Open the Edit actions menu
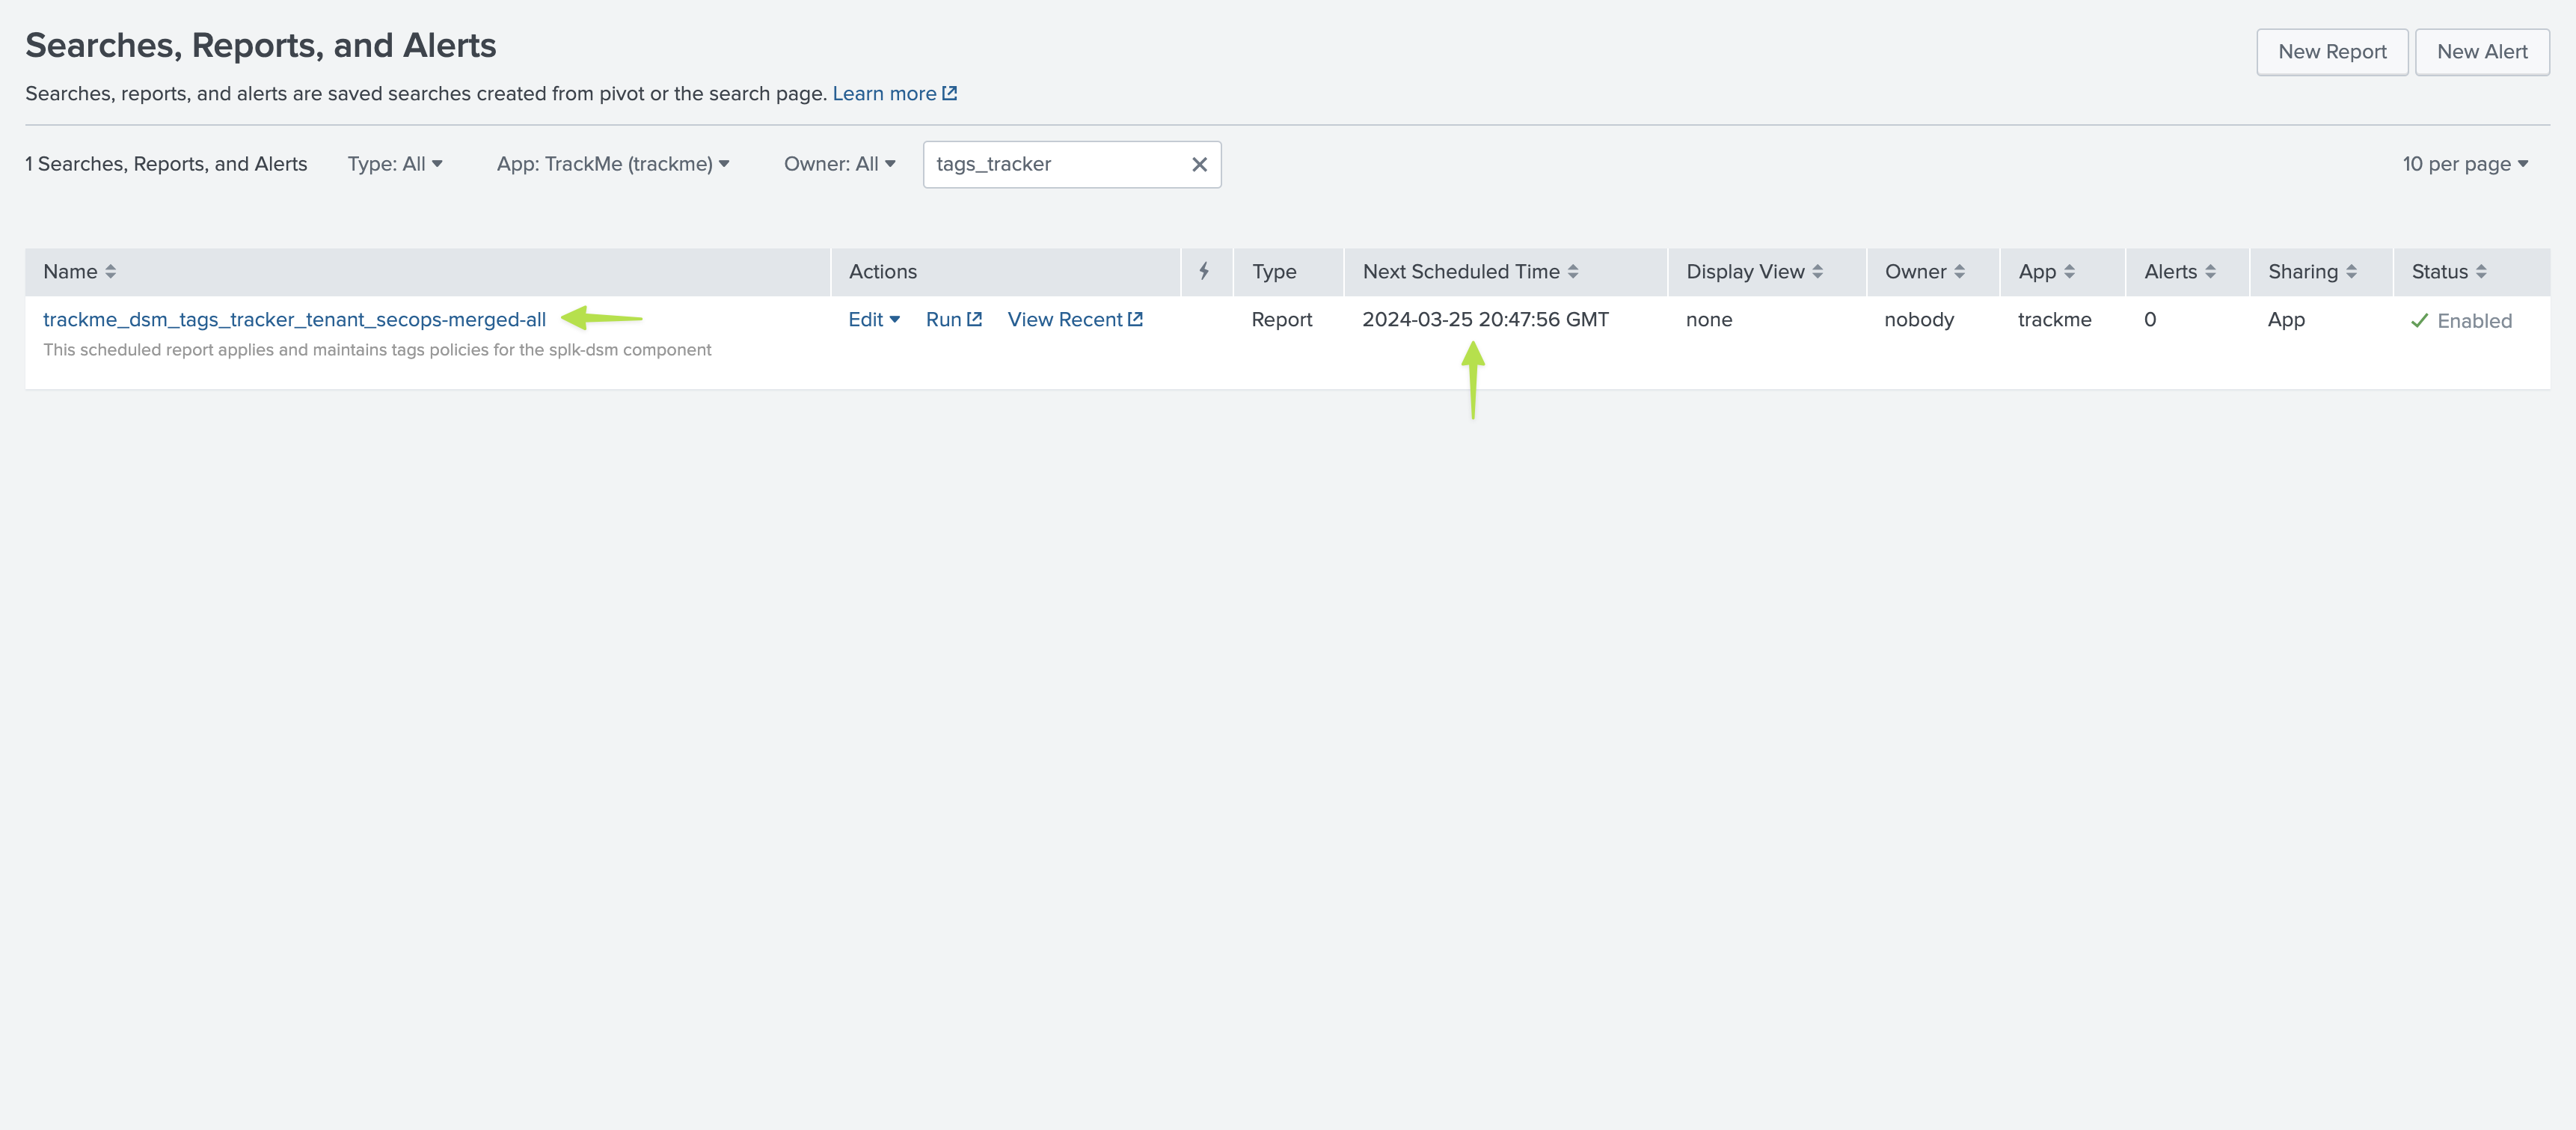2576x1130 pixels. [873, 320]
